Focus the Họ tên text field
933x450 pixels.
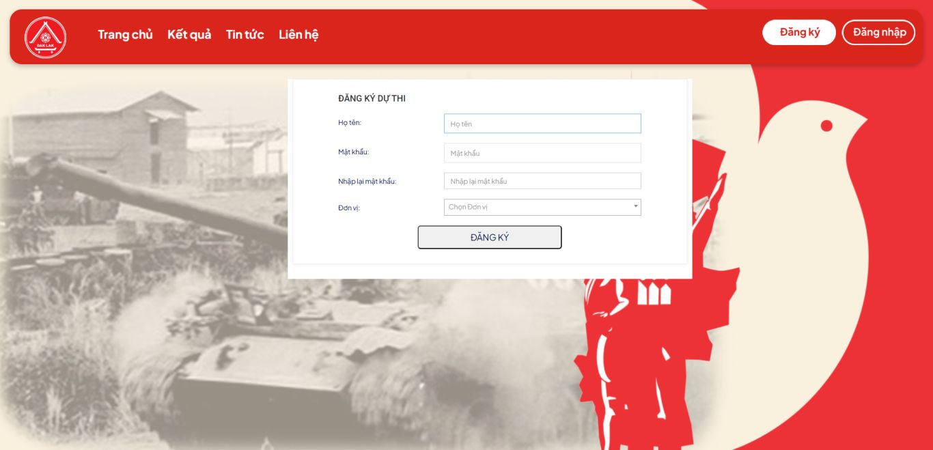point(542,124)
